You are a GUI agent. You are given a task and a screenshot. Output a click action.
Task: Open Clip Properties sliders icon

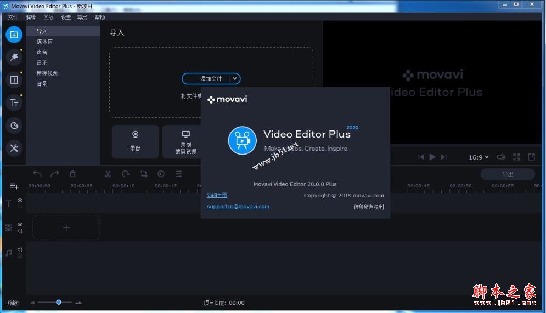[x=179, y=174]
